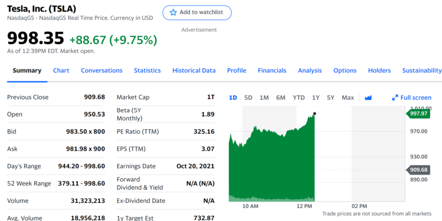Viewport: 442px width, 221px height.
Task: Open the Summary tab
Action: (27, 71)
